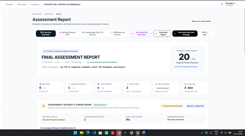
Task: Click the Integrity Status Review Recommended text
Action: click(x=53, y=120)
